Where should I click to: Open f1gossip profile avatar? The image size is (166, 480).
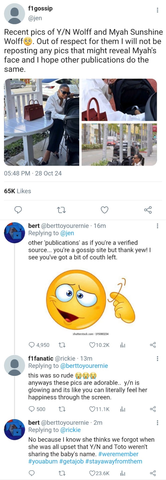15,14
